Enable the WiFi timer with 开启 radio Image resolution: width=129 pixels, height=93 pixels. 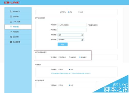59,85
